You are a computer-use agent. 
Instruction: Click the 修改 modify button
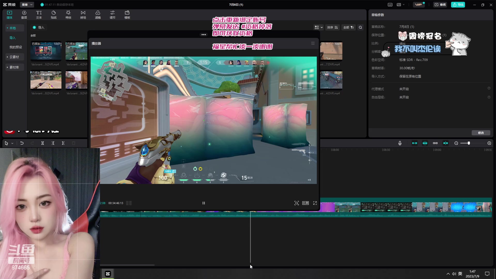click(x=481, y=133)
